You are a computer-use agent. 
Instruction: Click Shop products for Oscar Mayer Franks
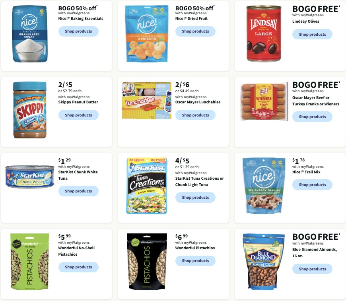312,117
